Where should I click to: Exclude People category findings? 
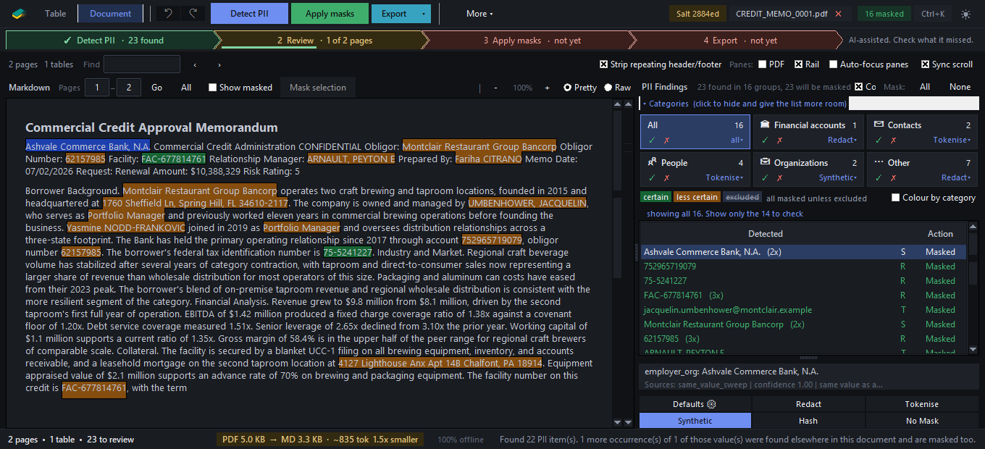[666, 177]
